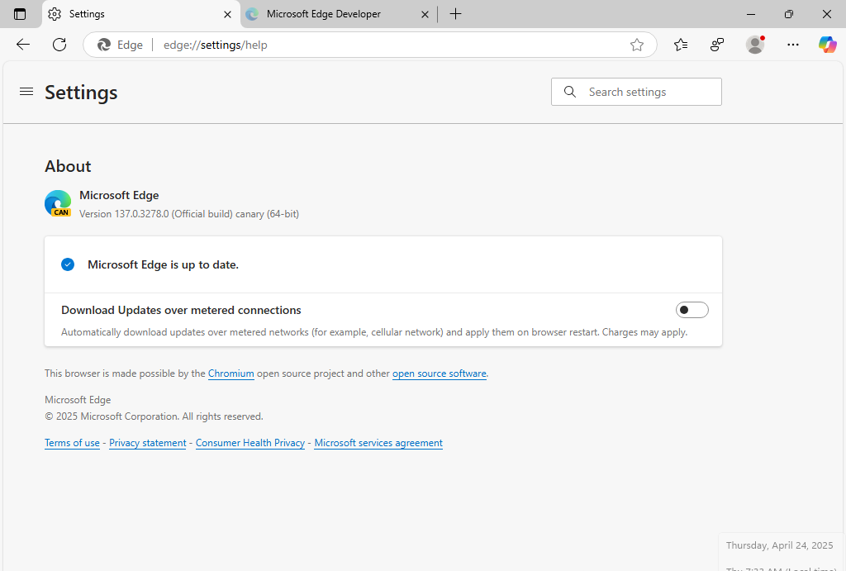The width and height of the screenshot is (846, 571).
Task: Open Settings and more ellipsis menu
Action: pos(792,45)
